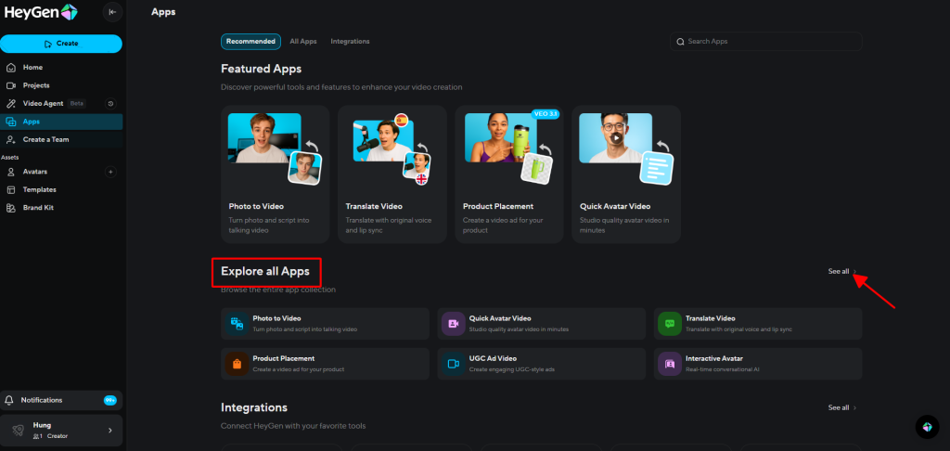Open the Product Placement featured card
The height and width of the screenshot is (451, 950).
(509, 174)
